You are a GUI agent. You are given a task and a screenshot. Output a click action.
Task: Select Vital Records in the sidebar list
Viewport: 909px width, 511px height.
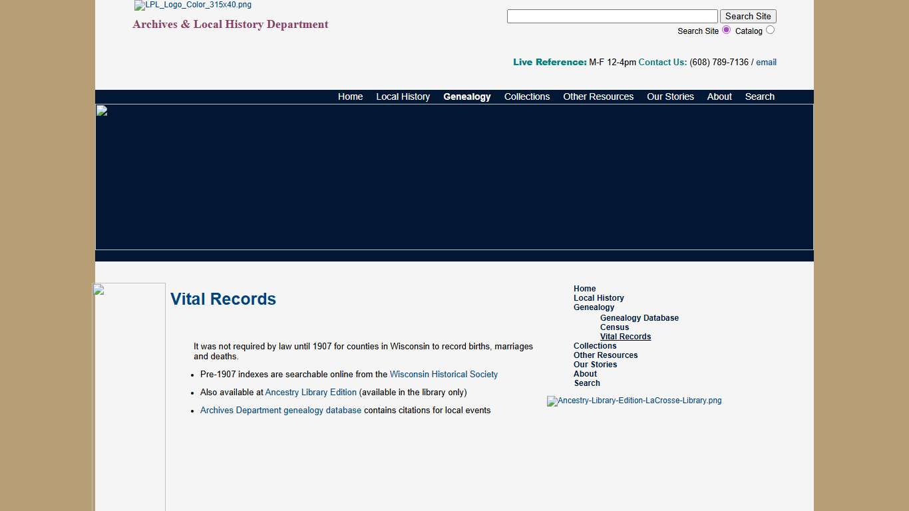pyautogui.click(x=625, y=337)
